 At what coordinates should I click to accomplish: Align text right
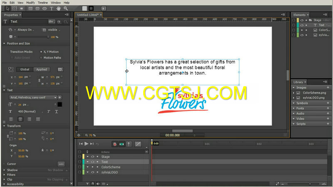point(29,119)
